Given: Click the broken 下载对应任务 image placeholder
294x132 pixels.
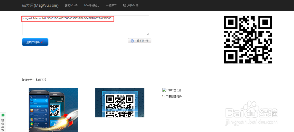Looking at the screenshot, I should click(x=172, y=90).
